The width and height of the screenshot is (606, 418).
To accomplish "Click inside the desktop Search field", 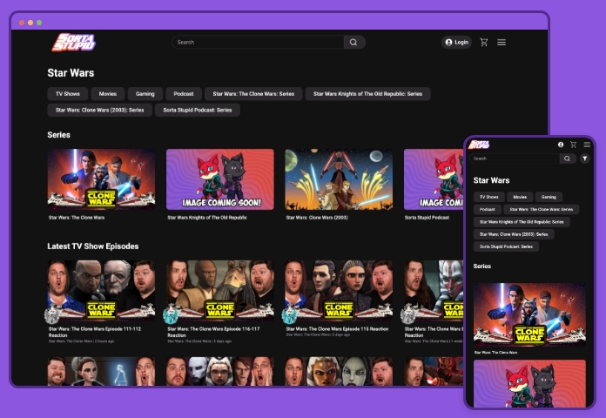I will [257, 42].
